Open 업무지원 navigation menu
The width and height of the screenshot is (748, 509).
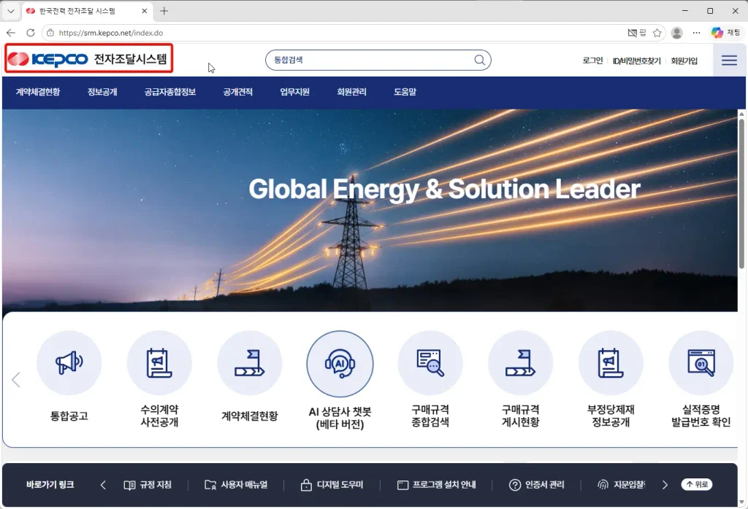coord(295,92)
